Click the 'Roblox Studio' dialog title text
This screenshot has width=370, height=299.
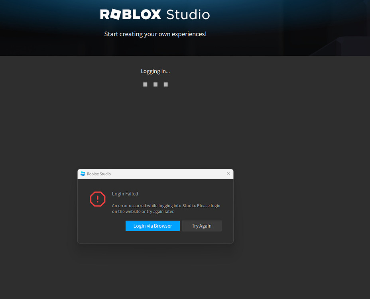pos(99,174)
